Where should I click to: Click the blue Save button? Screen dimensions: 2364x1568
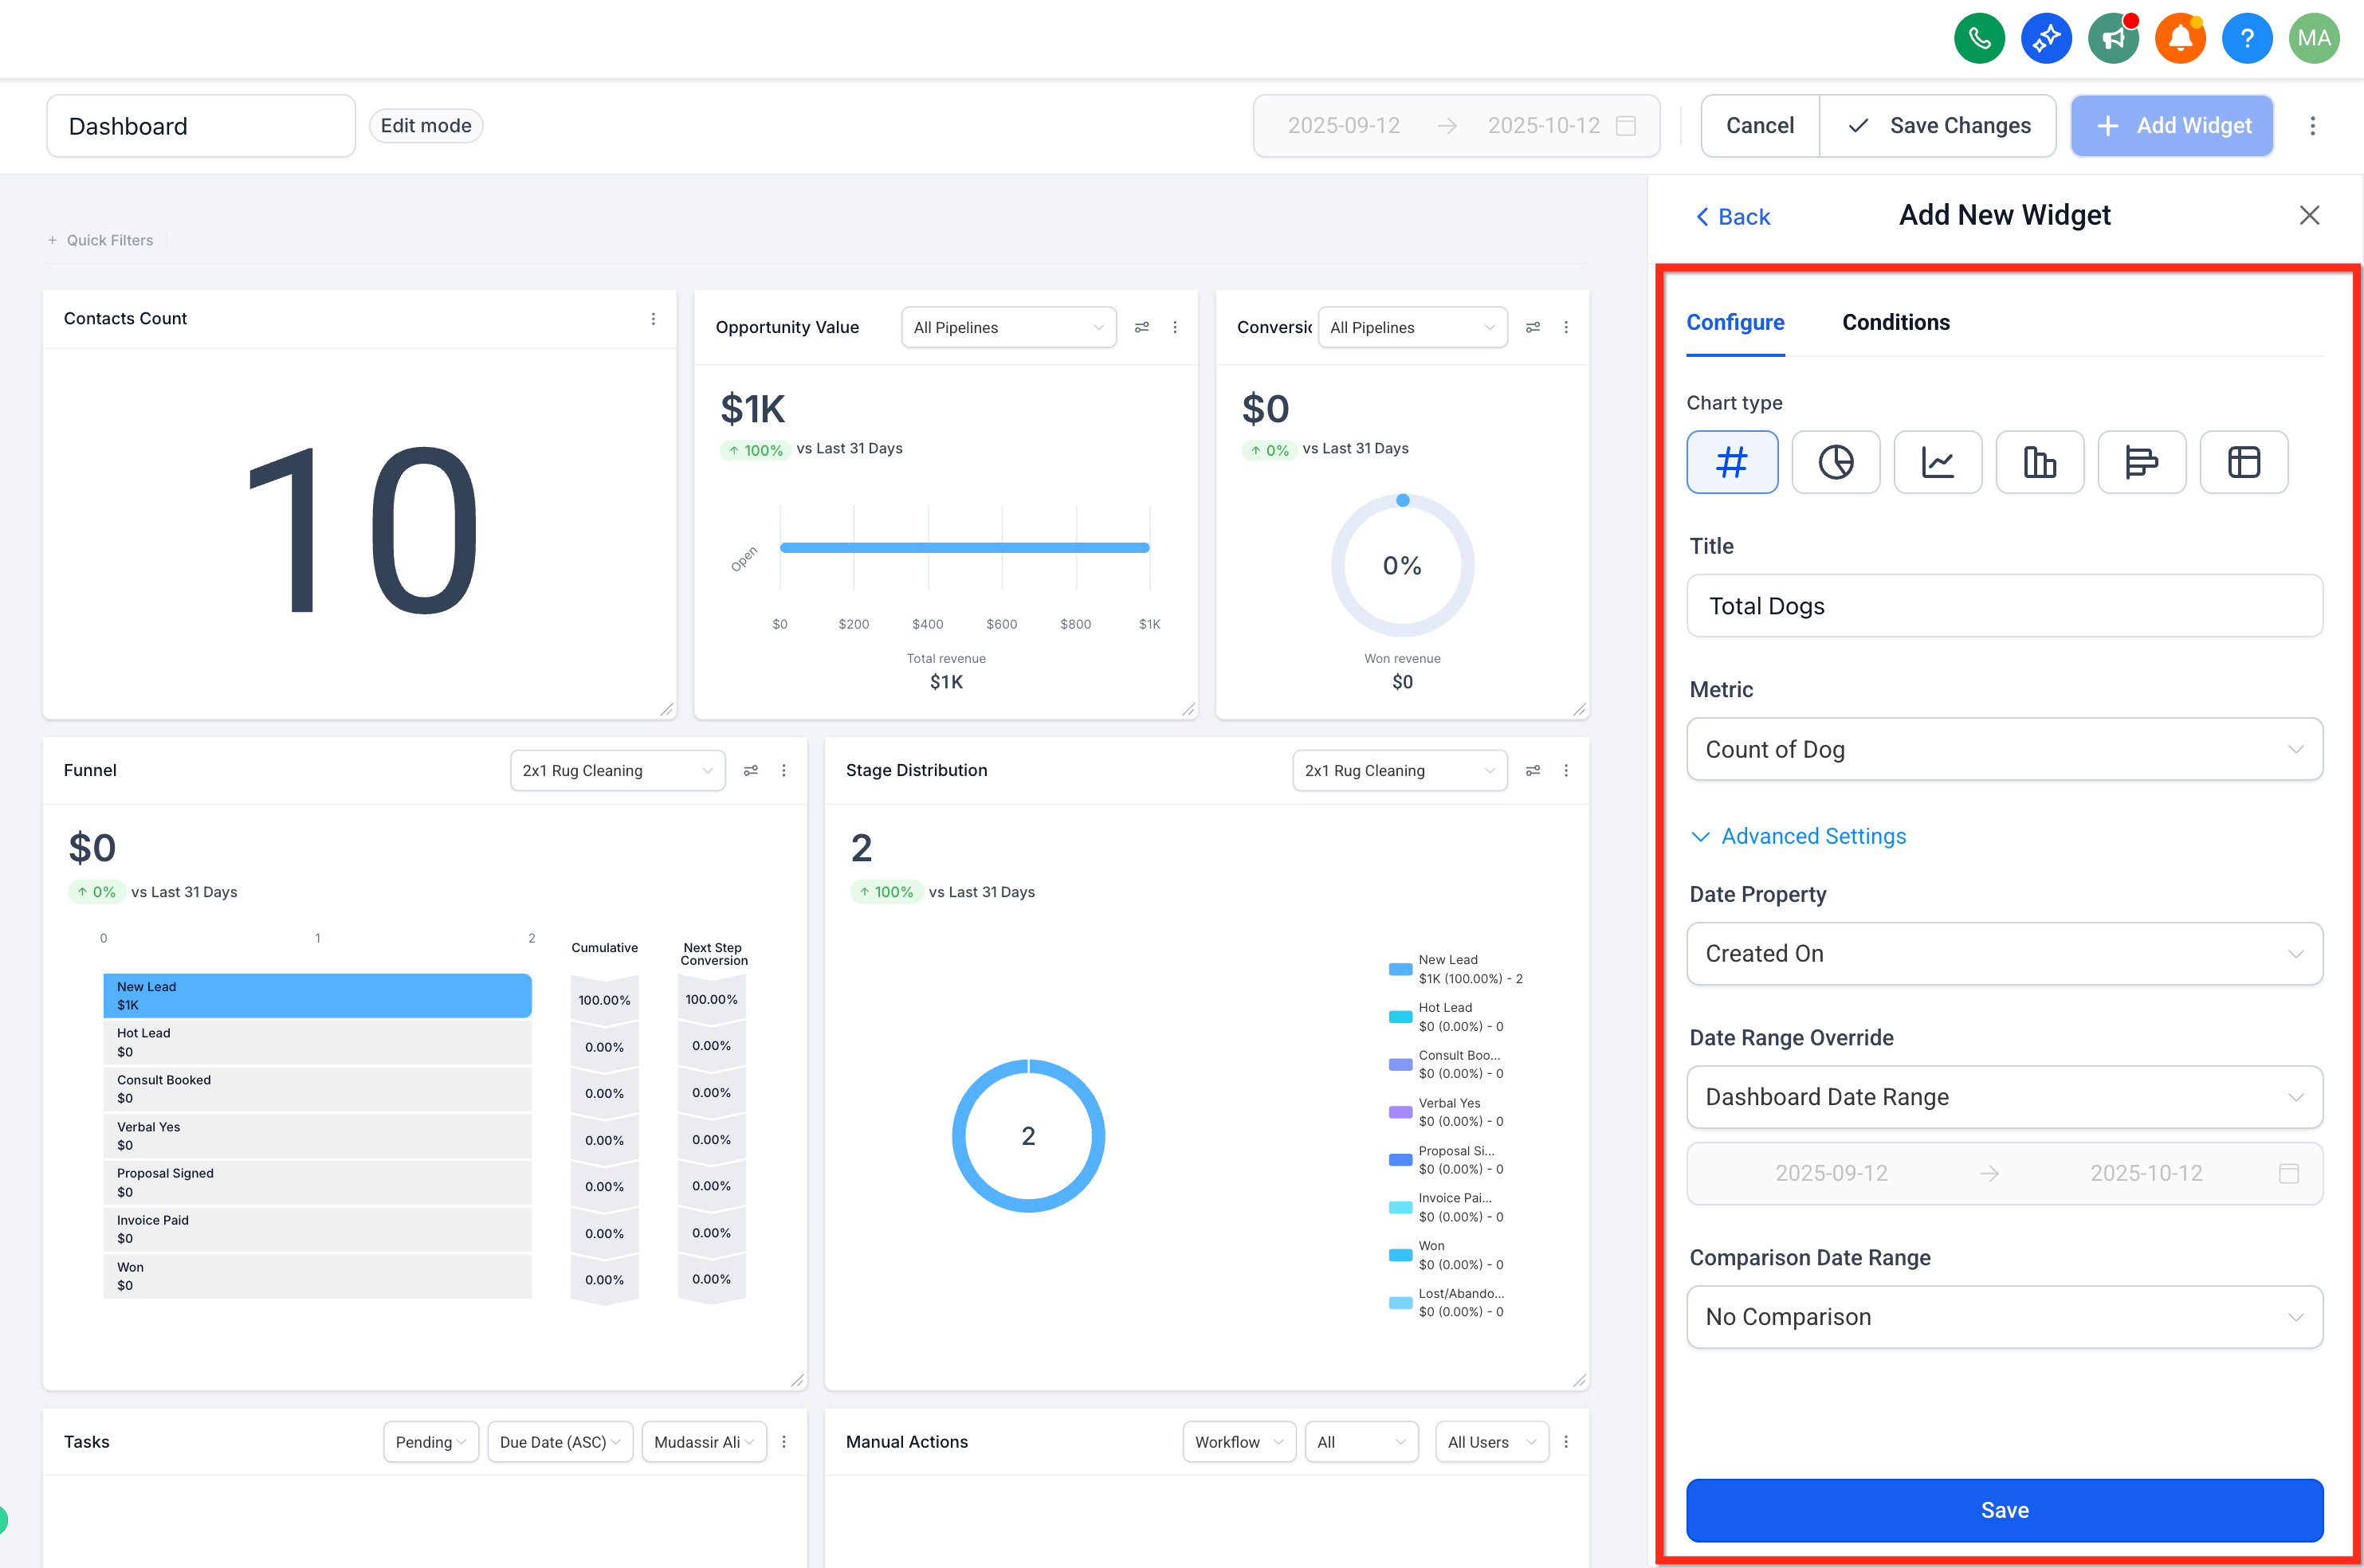2004,1509
